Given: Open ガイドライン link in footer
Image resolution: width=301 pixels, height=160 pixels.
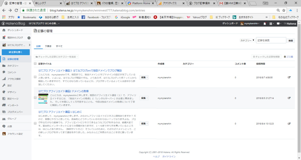Looking at the screenshot, I should (169, 156).
